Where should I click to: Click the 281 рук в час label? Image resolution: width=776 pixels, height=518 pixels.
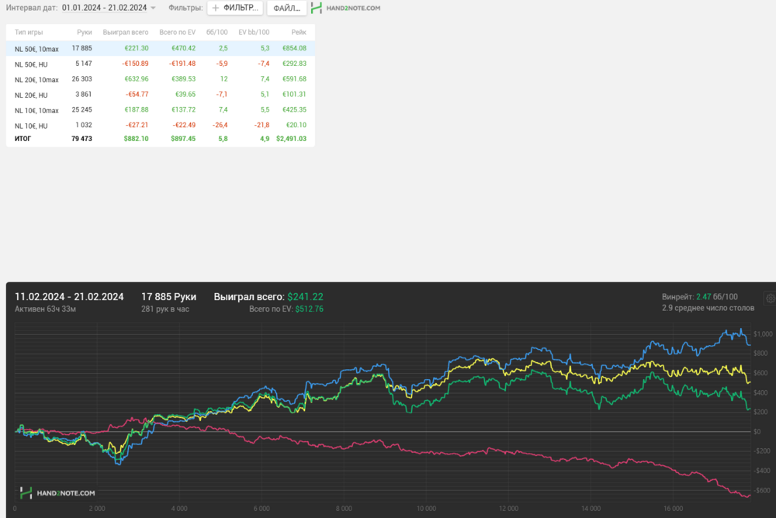tap(165, 309)
